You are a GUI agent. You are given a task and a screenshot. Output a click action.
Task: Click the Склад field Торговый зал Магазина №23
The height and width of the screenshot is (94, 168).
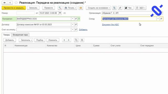click(x=129, y=19)
